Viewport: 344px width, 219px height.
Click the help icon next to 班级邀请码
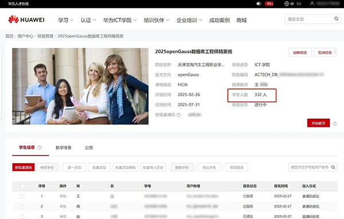[178, 115]
